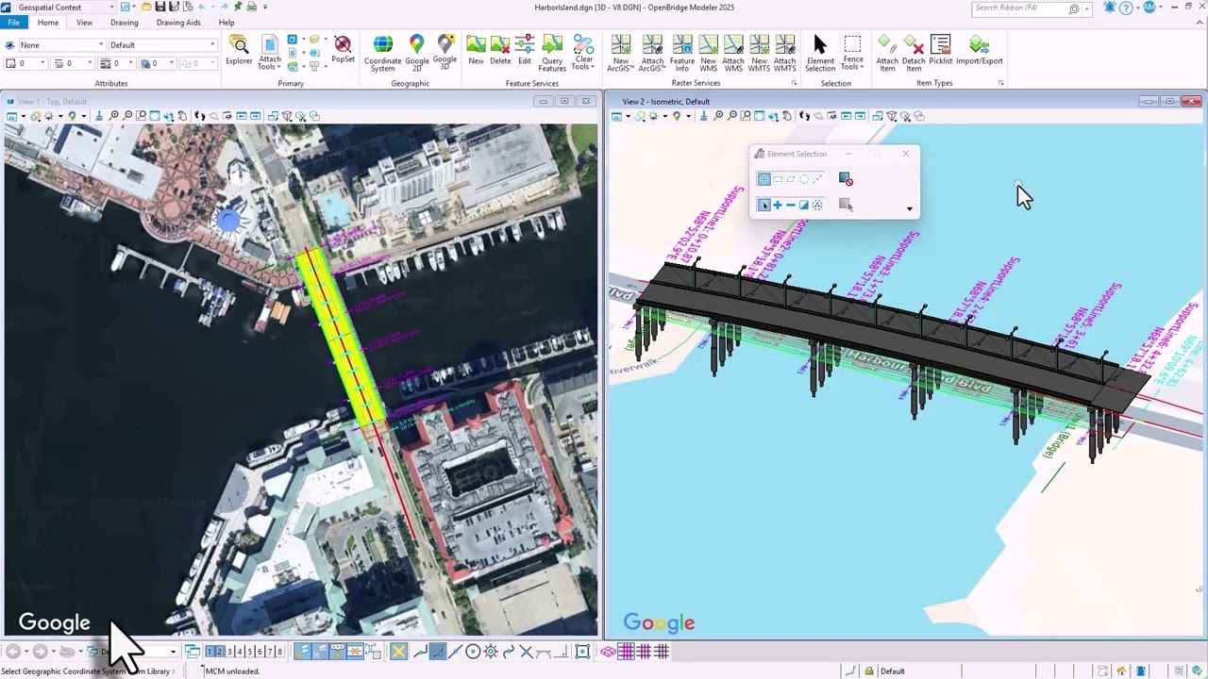Image resolution: width=1208 pixels, height=679 pixels.
Task: Open the File tab
Action: click(x=14, y=23)
